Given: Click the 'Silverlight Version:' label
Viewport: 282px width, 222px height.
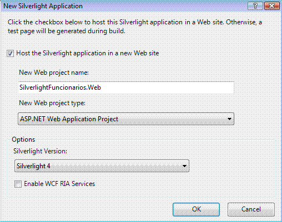Looking at the screenshot, I should [x=40, y=151].
